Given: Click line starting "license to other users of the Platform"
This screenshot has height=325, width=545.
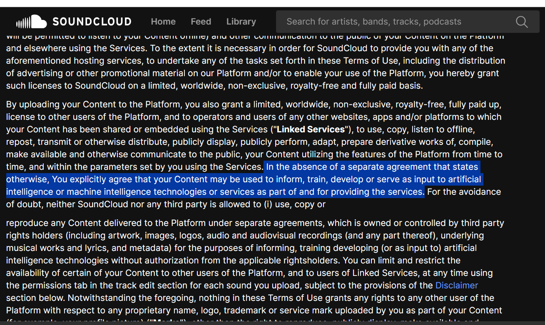Looking at the screenshot, I should (254, 117).
